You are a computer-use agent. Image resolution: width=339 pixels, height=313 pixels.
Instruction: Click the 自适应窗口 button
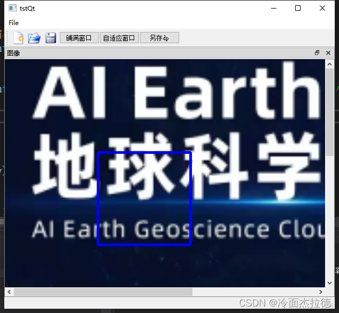(119, 38)
